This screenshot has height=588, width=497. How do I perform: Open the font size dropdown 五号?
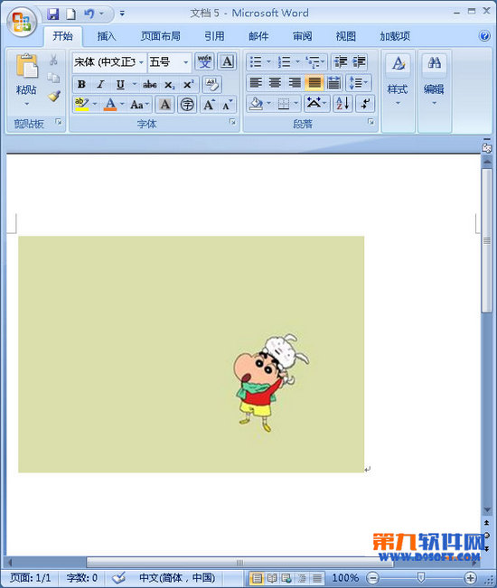tap(169, 62)
